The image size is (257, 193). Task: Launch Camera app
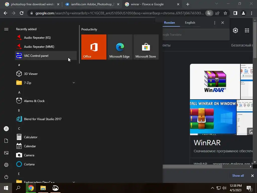(46, 155)
